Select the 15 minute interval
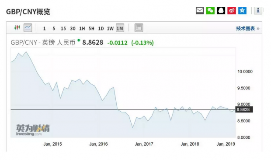The width and height of the screenshot is (271, 160). click(x=63, y=28)
